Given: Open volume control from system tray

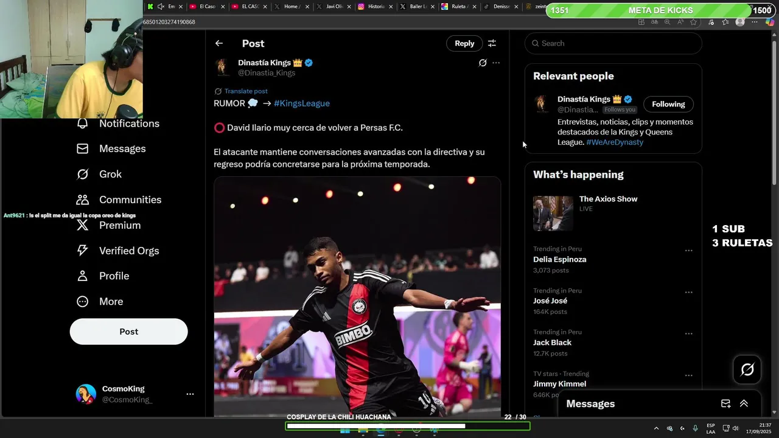Looking at the screenshot, I should click(735, 428).
